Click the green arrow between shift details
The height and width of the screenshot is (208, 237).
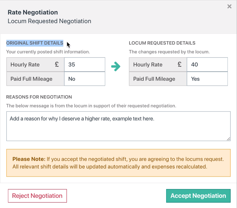pos(116,67)
